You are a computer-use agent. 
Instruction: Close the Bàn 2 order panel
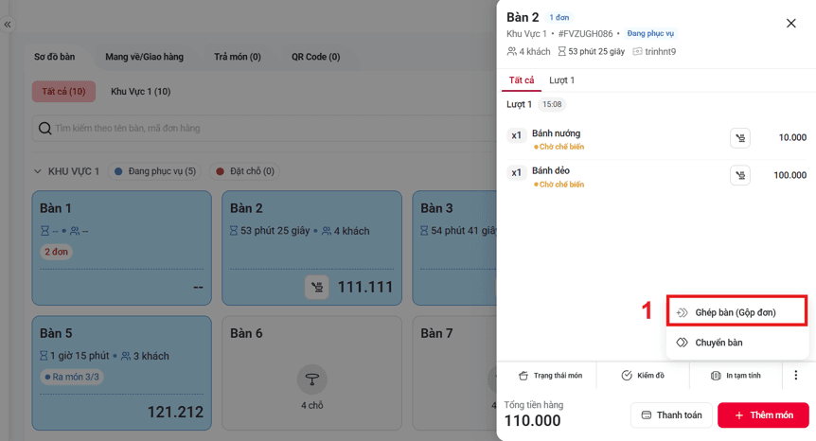click(790, 24)
